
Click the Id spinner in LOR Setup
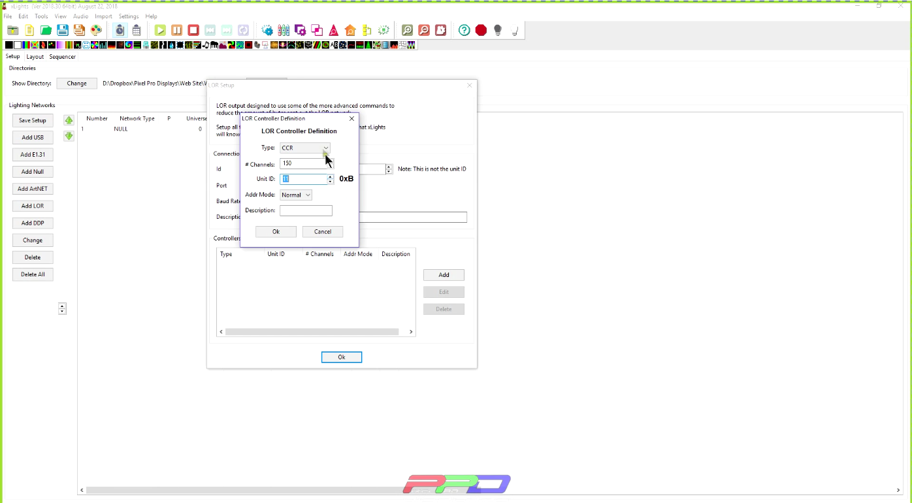389,169
